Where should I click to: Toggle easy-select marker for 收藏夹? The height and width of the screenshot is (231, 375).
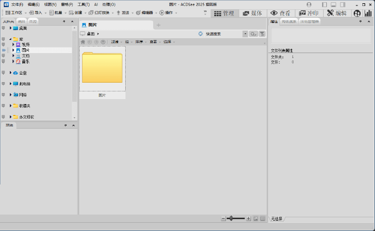coord(3,106)
